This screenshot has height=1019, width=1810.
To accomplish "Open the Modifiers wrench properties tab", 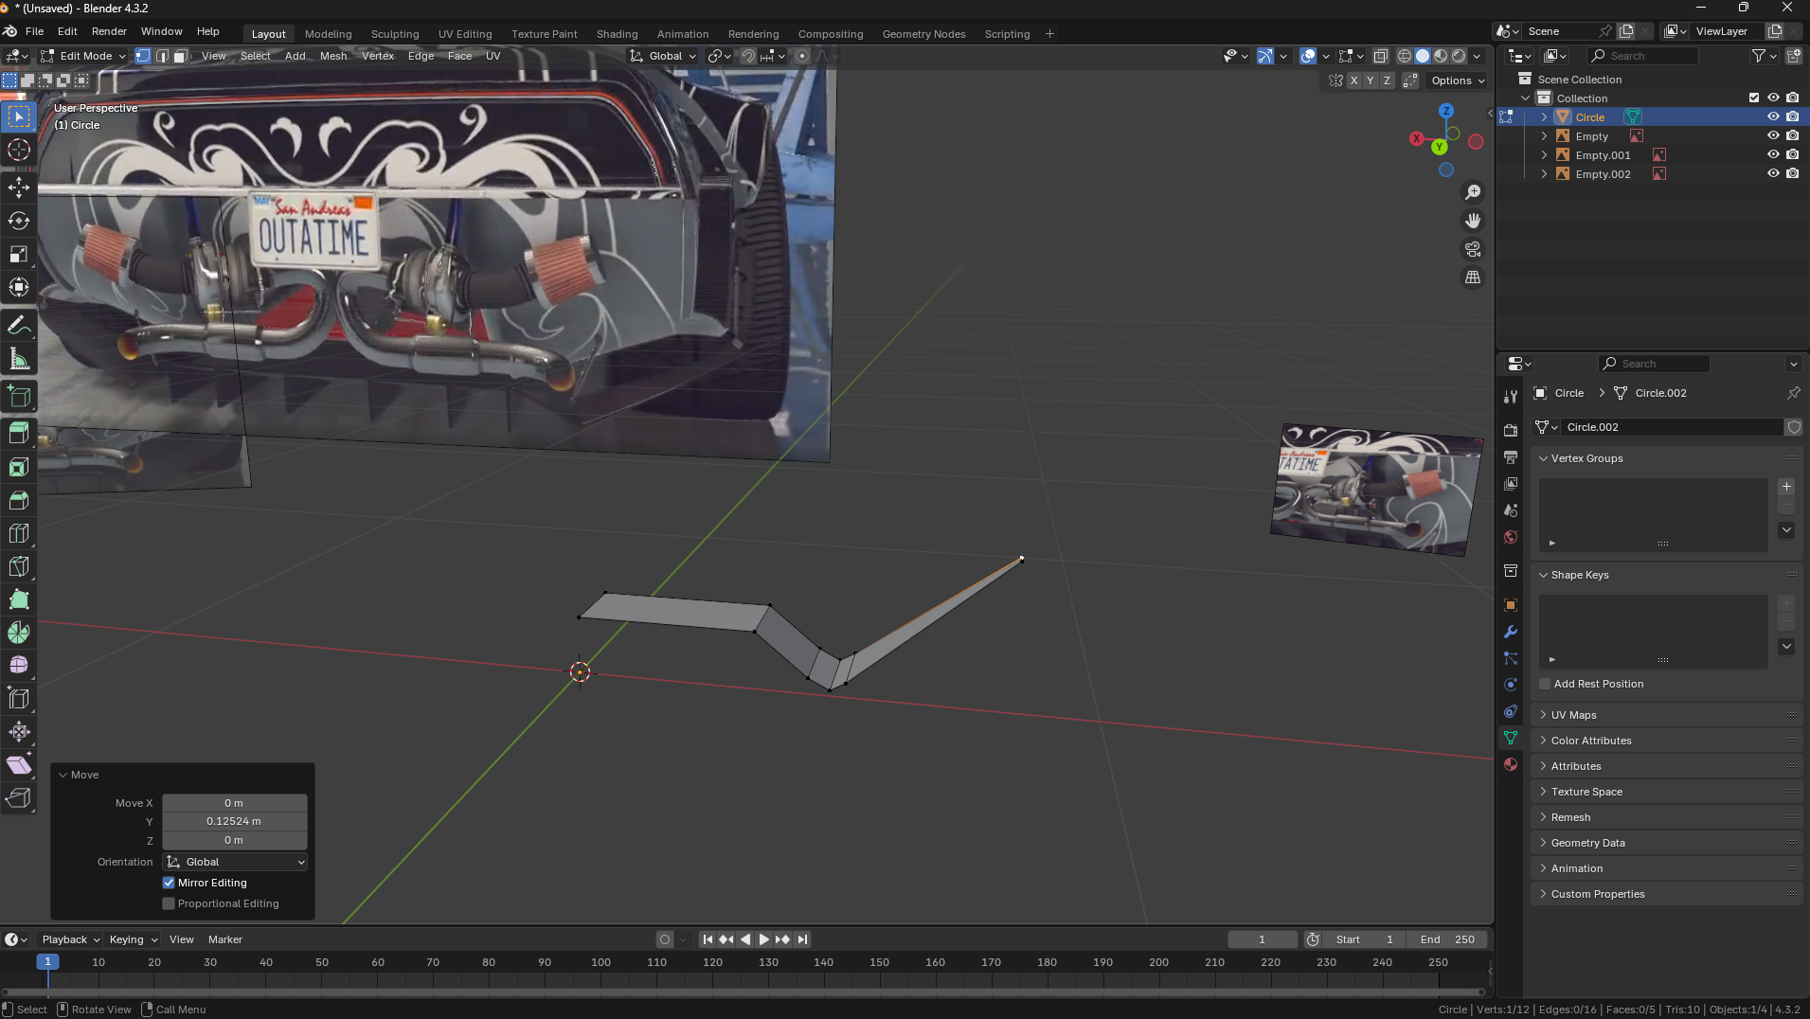I will click(x=1511, y=632).
